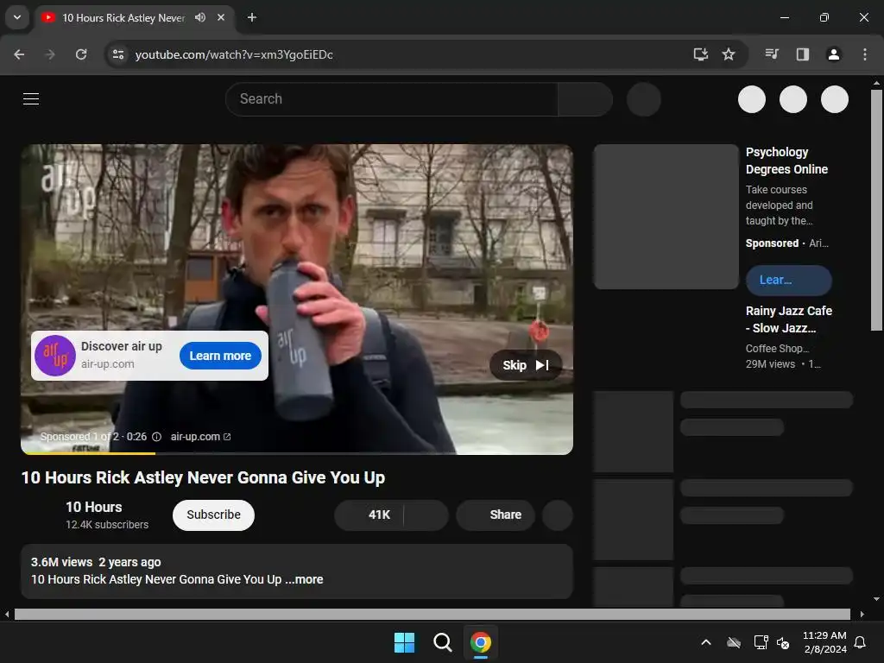Open Windows taskbar search
Screen dimensions: 884x663
click(x=443, y=642)
